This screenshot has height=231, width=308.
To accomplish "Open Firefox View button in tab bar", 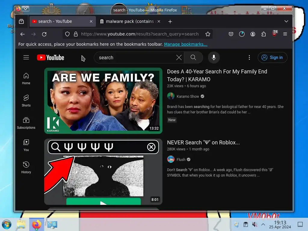I will (21, 21).
